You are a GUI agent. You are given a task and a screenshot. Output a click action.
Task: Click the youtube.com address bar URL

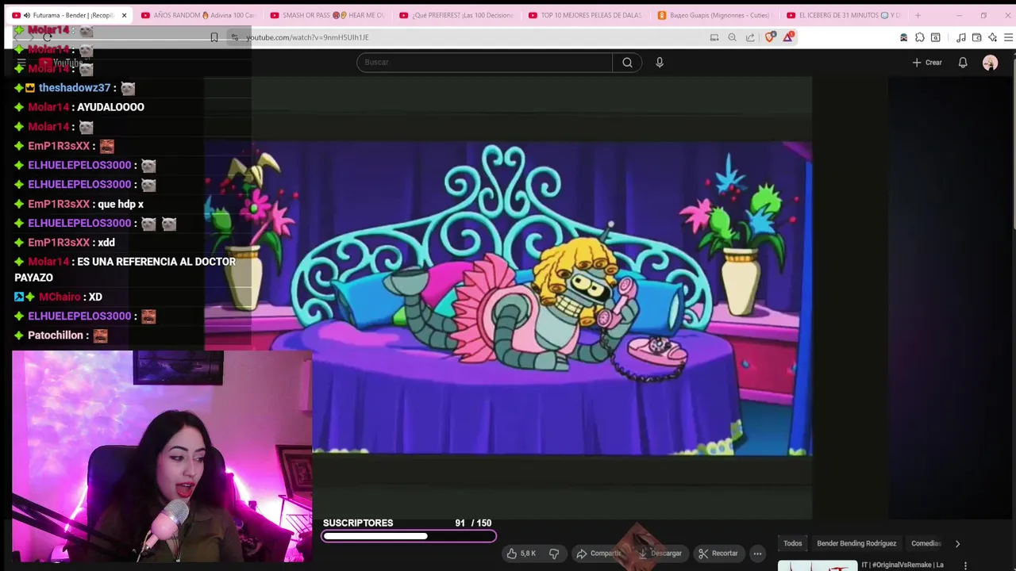tap(307, 37)
